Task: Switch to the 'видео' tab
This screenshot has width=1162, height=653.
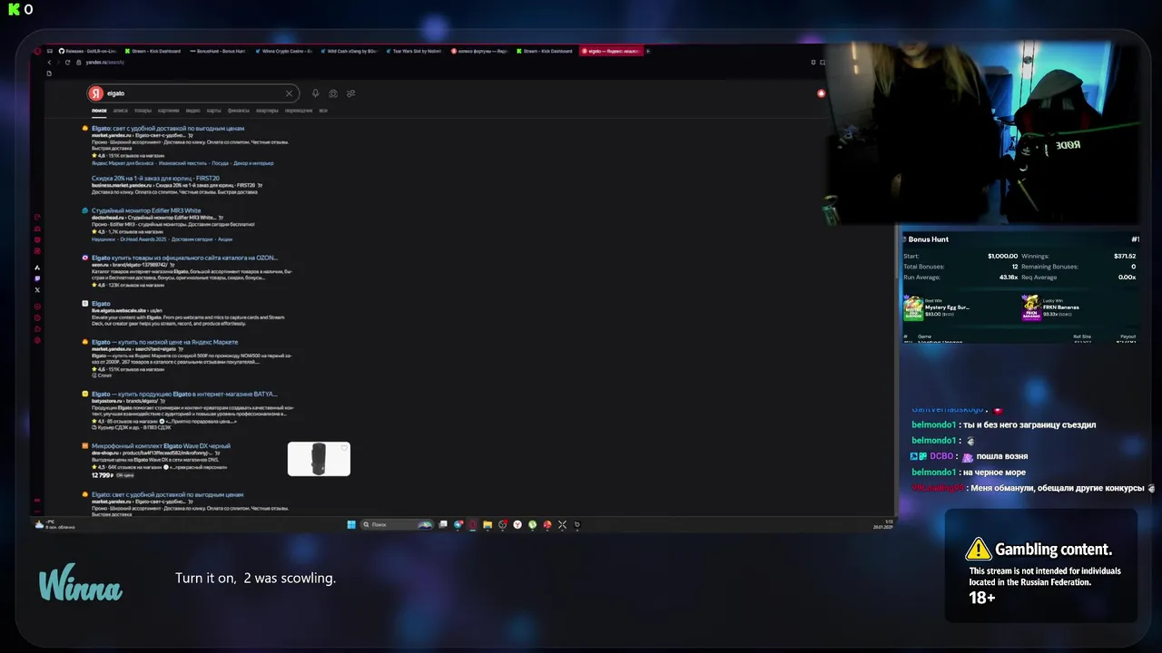Action: [192, 111]
